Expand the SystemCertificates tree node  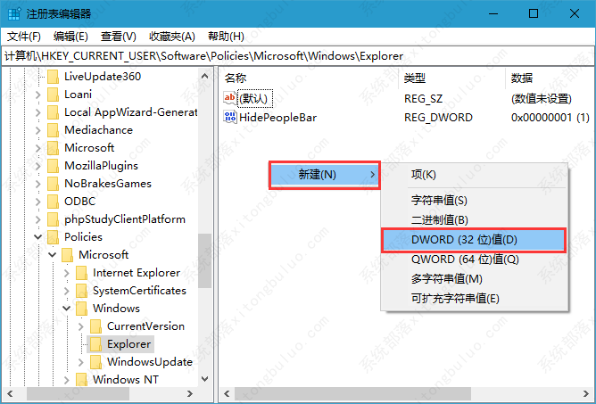tap(66, 291)
